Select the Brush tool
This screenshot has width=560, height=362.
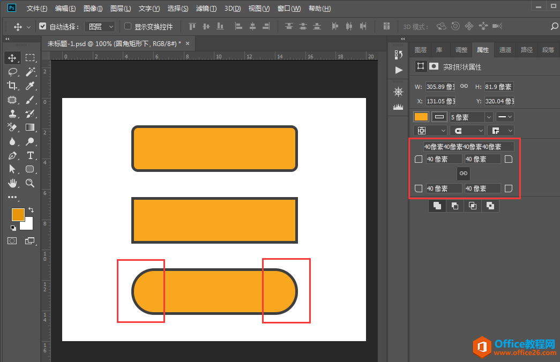tap(30, 100)
